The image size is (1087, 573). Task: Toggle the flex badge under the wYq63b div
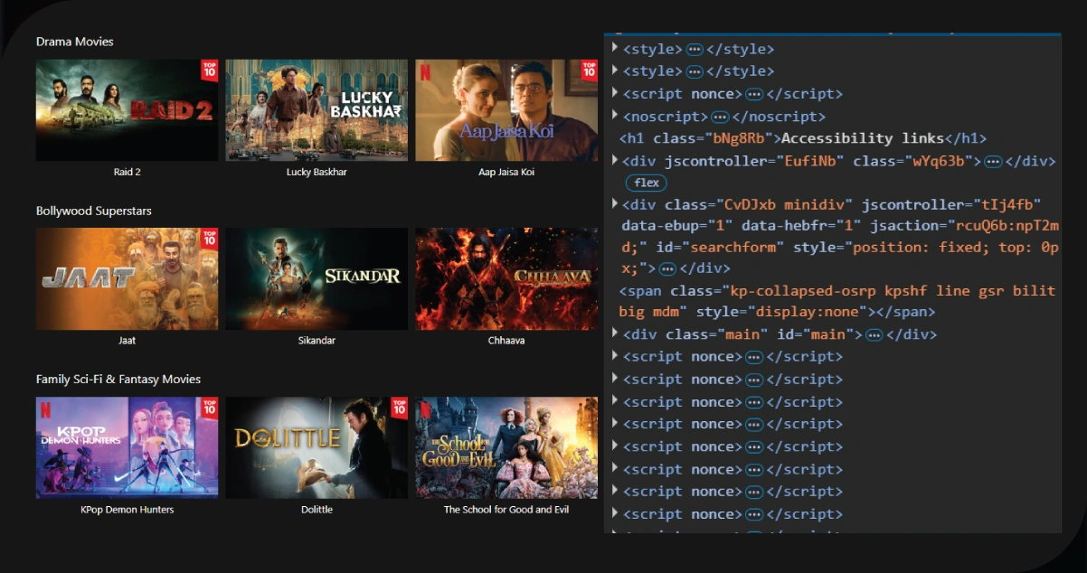646,183
